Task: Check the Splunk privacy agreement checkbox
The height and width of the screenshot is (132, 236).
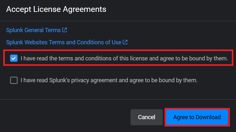Action: (14, 80)
